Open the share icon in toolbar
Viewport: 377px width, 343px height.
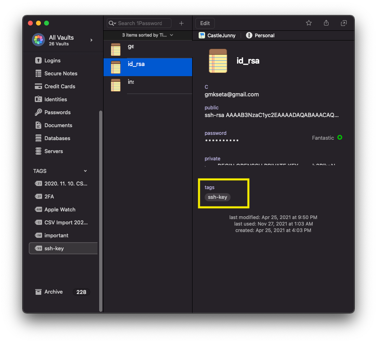tap(326, 23)
